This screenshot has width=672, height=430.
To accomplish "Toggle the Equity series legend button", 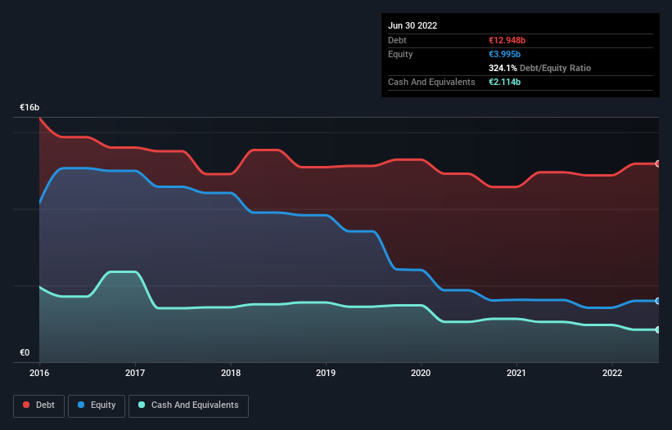I will [97, 405].
